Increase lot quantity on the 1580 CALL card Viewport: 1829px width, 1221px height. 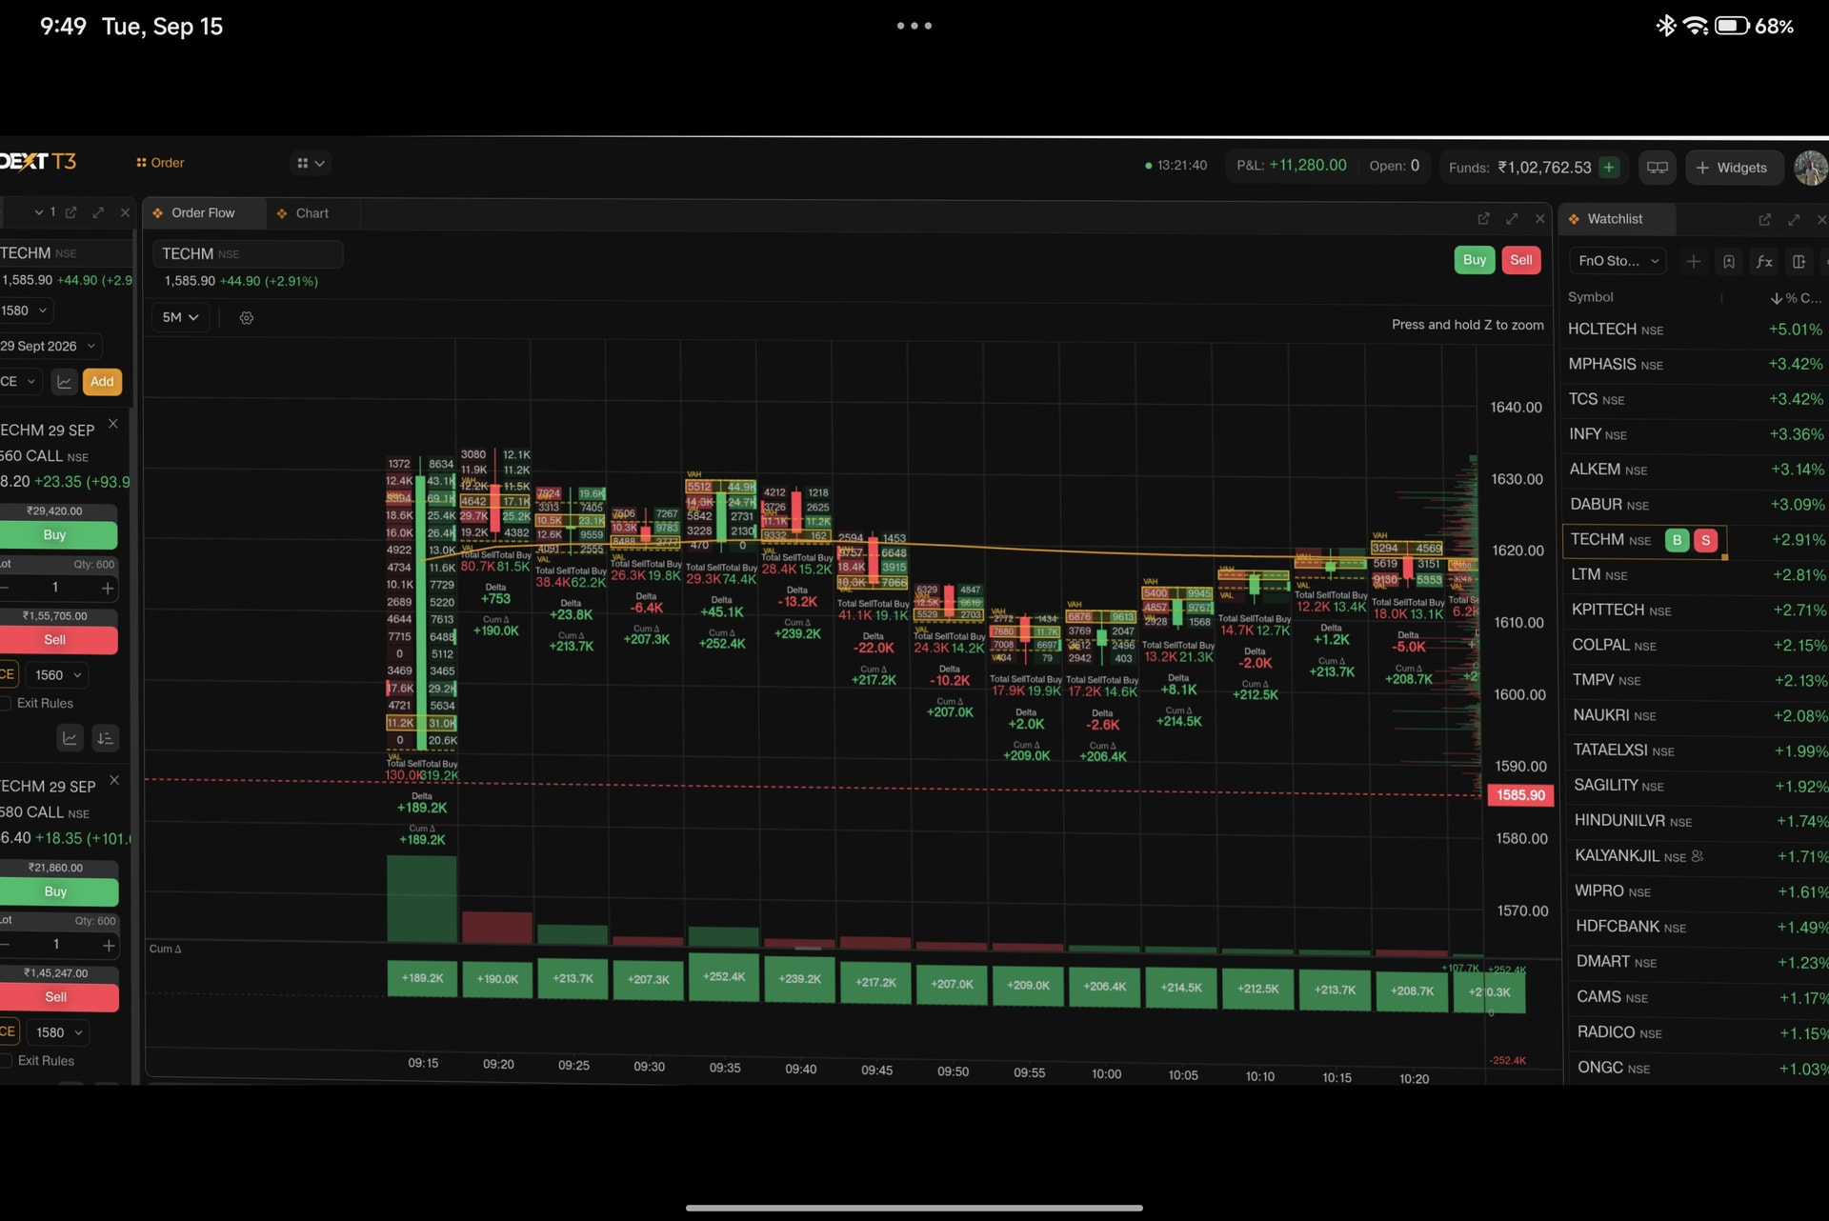point(109,945)
